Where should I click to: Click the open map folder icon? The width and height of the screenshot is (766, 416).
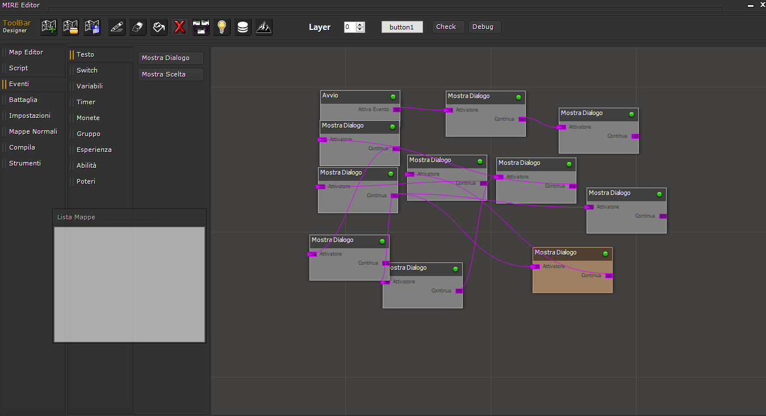pyautogui.click(x=70, y=27)
